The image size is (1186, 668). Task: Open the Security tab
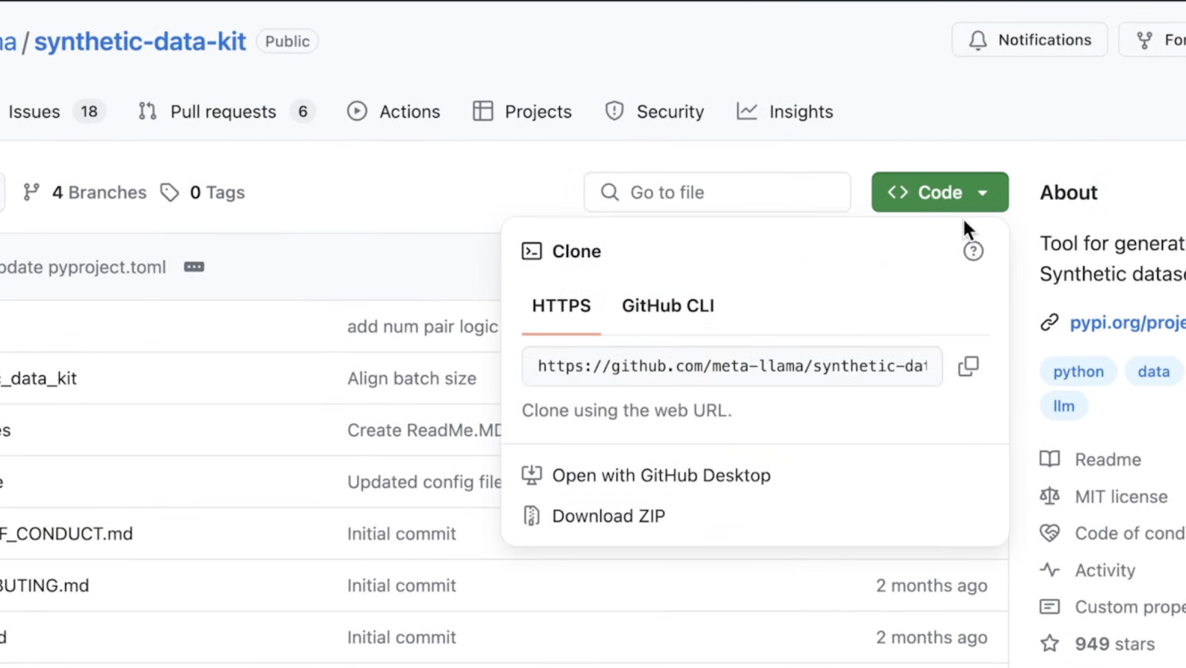tap(655, 112)
